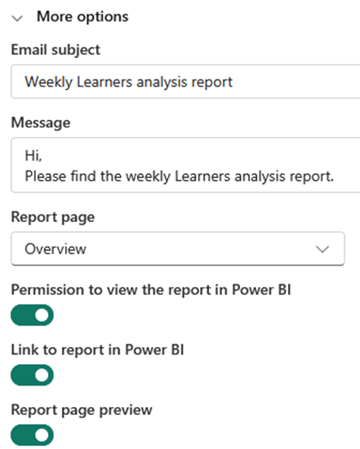This screenshot has width=360, height=449.
Task: Open the Report page Overview dropdown
Action: point(177,248)
